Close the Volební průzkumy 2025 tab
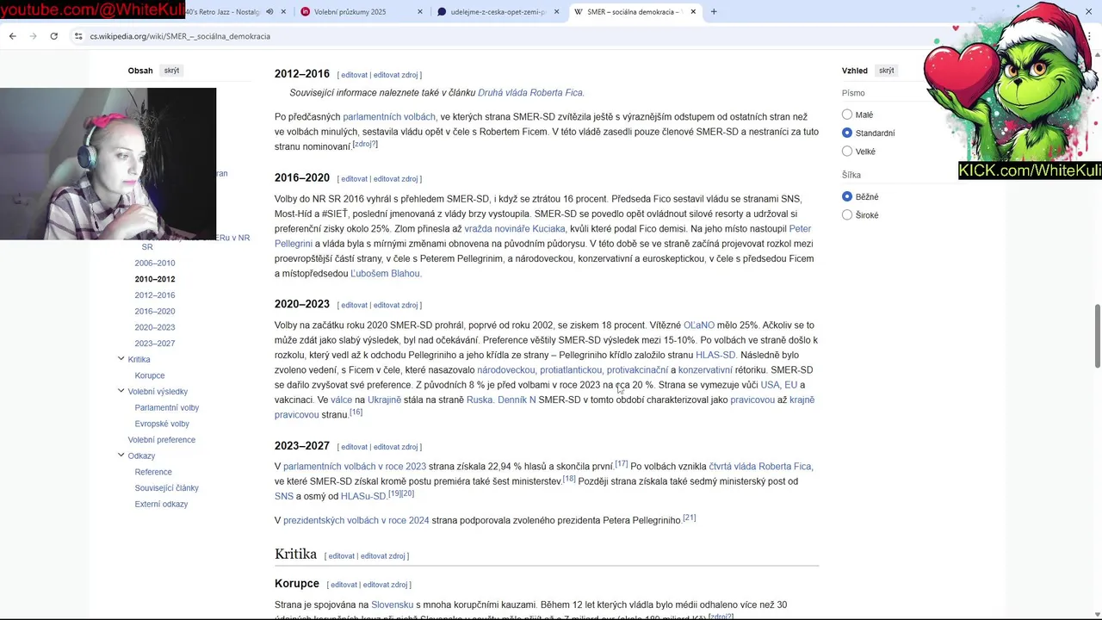Screen dimensions: 1102x620 click(420, 12)
